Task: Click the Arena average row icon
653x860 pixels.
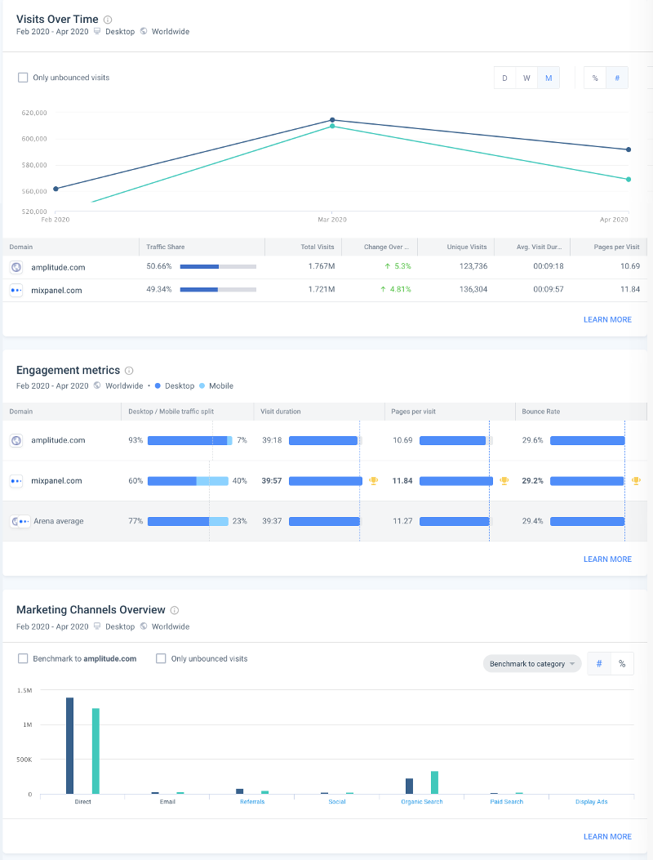Action: tap(20, 521)
